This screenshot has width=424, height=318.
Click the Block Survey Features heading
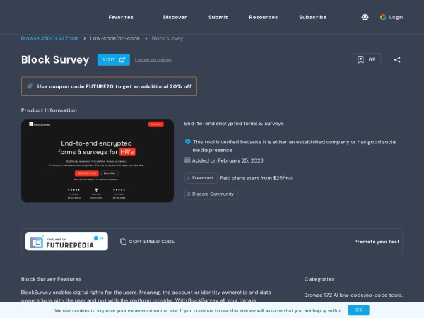pyautogui.click(x=51, y=279)
